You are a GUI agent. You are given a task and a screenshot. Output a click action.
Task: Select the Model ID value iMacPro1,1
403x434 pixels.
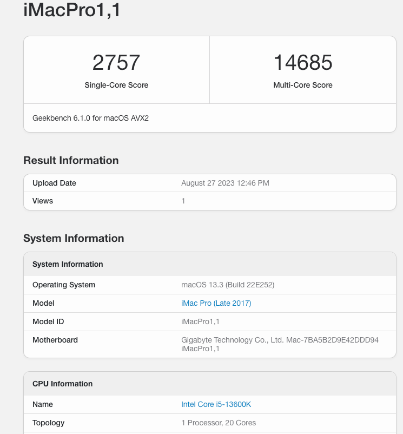pyautogui.click(x=200, y=321)
